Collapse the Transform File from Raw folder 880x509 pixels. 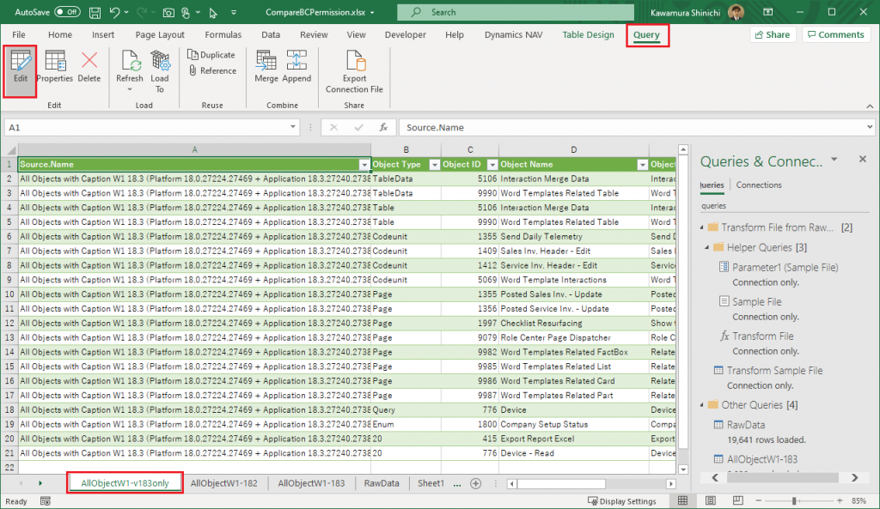tap(701, 227)
